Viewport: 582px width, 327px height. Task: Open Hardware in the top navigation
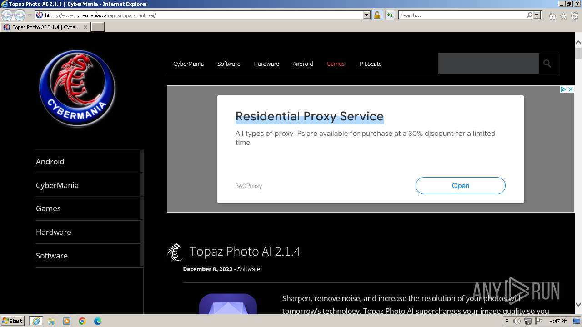(x=266, y=64)
